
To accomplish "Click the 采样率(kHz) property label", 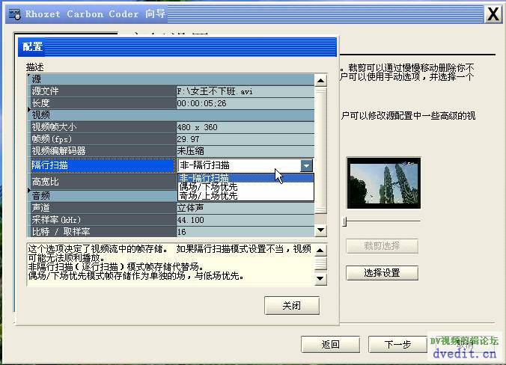I will click(56, 220).
